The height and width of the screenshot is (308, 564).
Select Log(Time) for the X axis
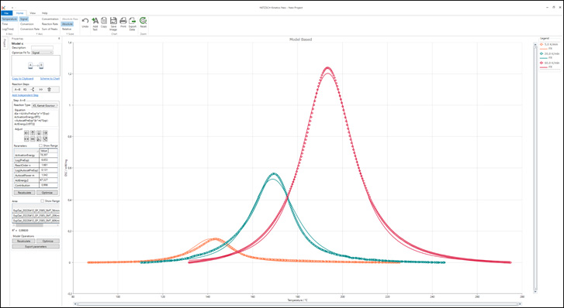[8, 29]
